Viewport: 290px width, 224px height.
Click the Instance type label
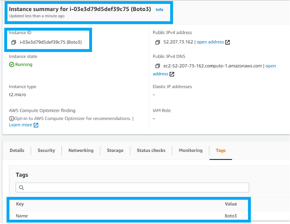(x=22, y=87)
